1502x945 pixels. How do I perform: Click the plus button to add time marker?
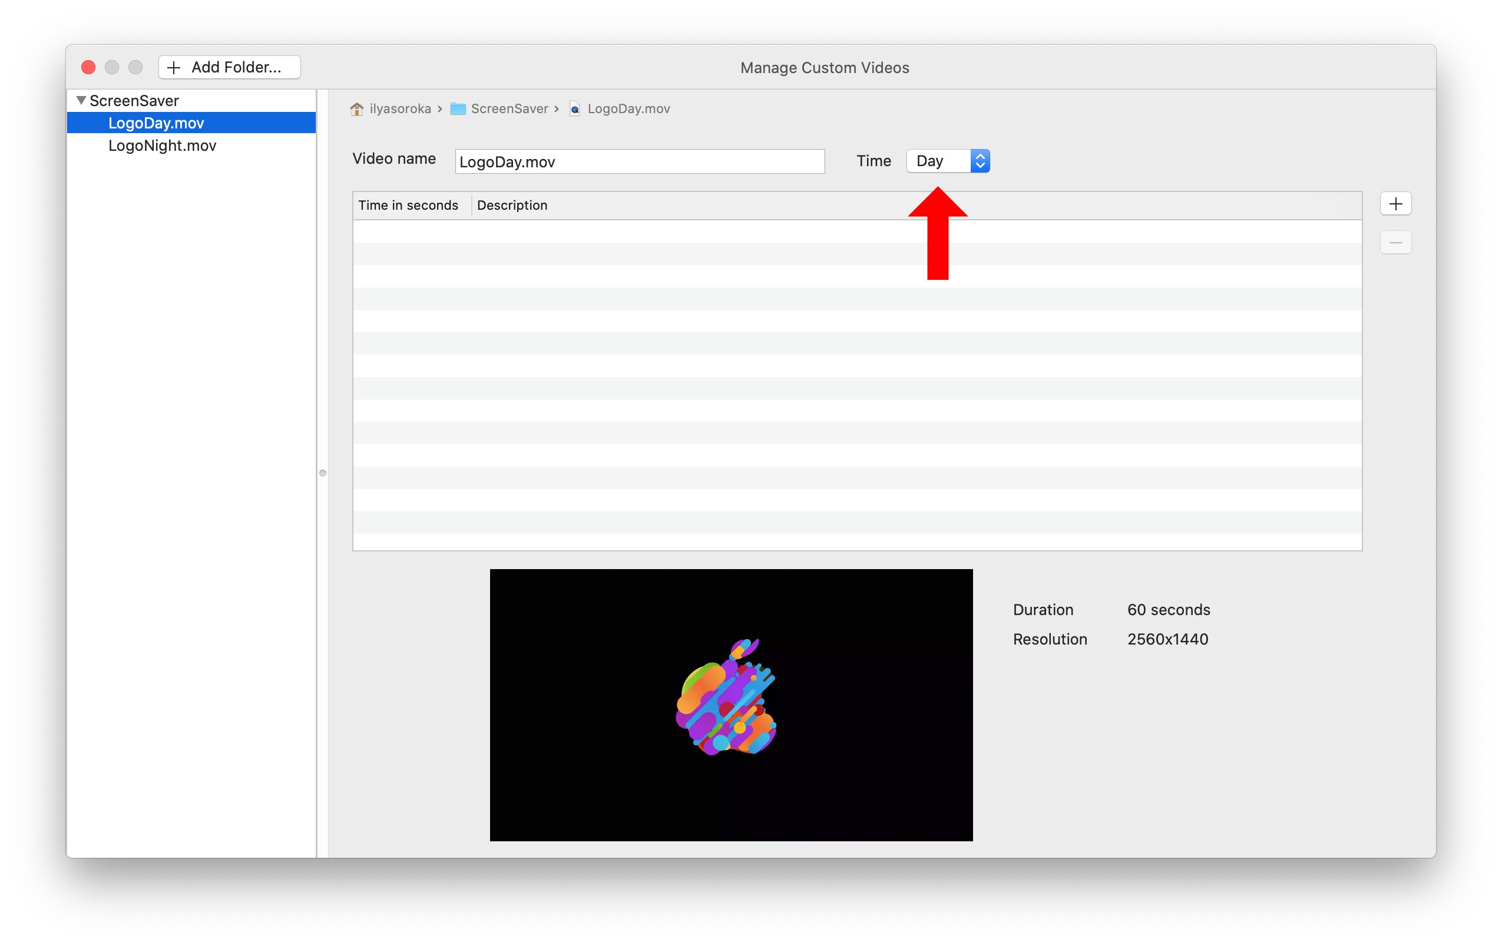pos(1395,204)
